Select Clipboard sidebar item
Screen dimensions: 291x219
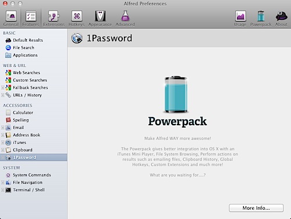[x=34, y=150]
